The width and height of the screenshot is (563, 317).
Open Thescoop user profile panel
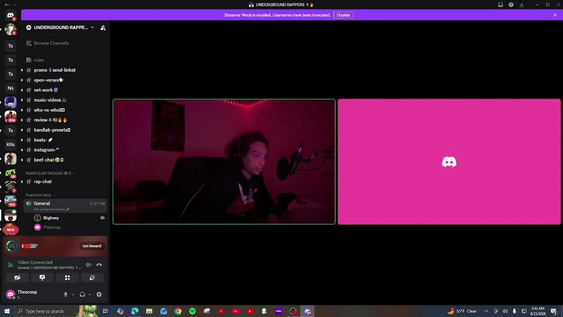tap(32, 294)
